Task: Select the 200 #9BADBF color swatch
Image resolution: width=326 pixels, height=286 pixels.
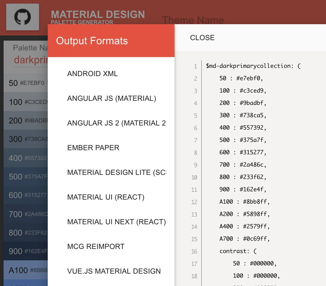Action: coord(26,120)
